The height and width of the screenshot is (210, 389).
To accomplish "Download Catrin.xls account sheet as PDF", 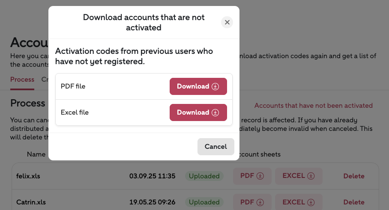I will [252, 202].
